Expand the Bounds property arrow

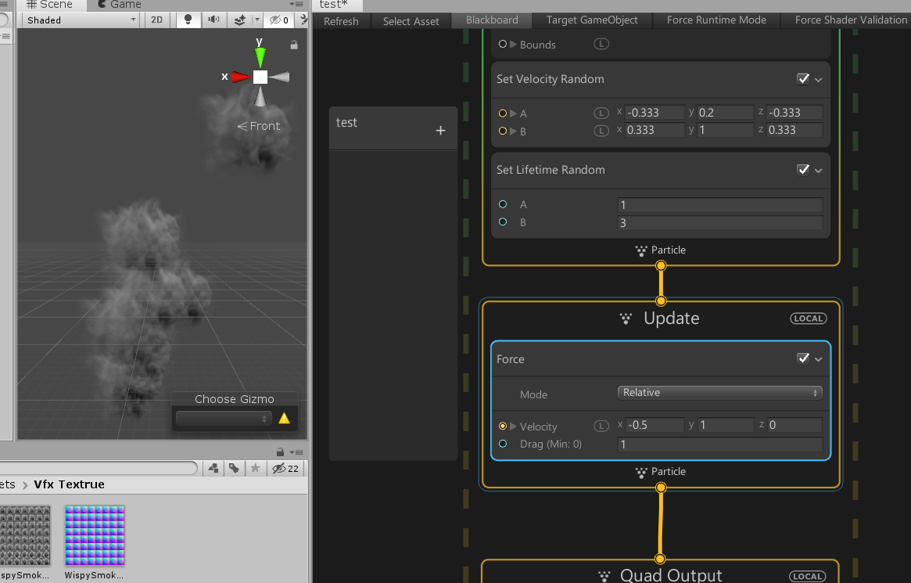[513, 44]
